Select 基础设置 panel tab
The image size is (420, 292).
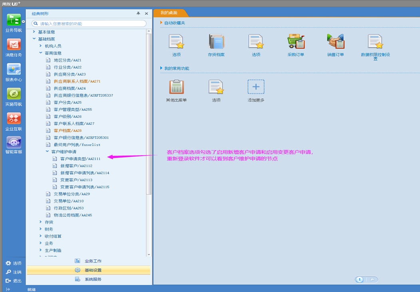(x=88, y=270)
